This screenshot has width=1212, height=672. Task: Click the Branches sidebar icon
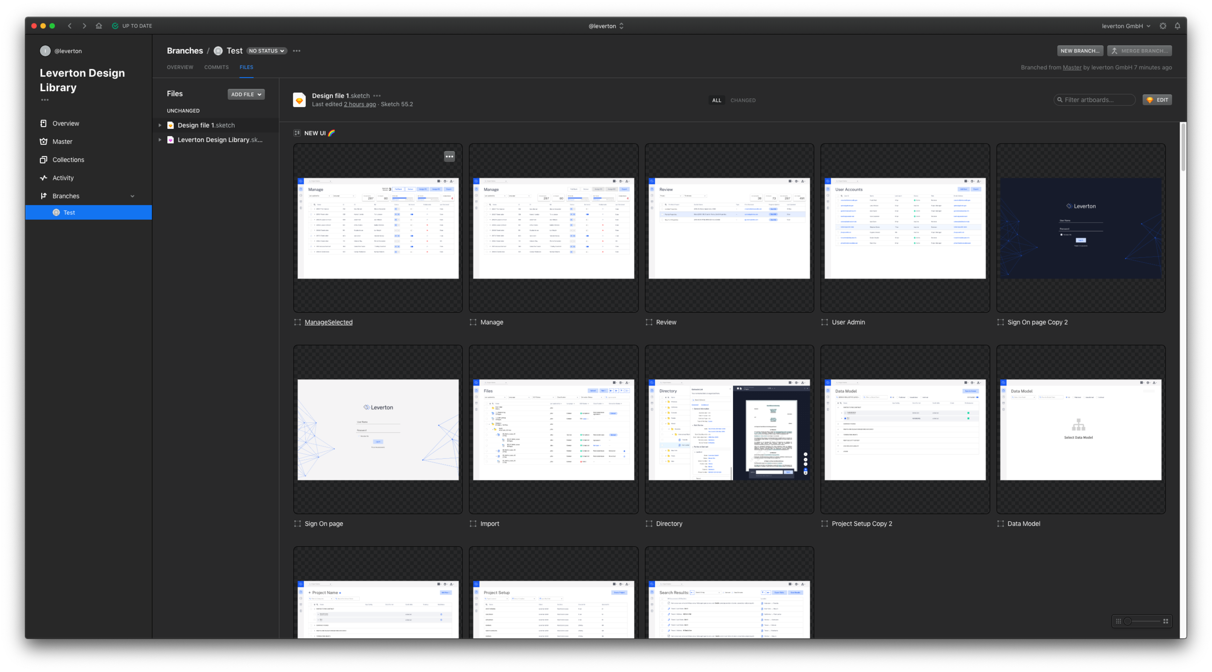(44, 196)
